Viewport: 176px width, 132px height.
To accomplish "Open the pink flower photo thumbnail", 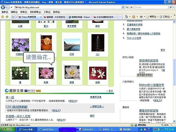I will [46, 73].
